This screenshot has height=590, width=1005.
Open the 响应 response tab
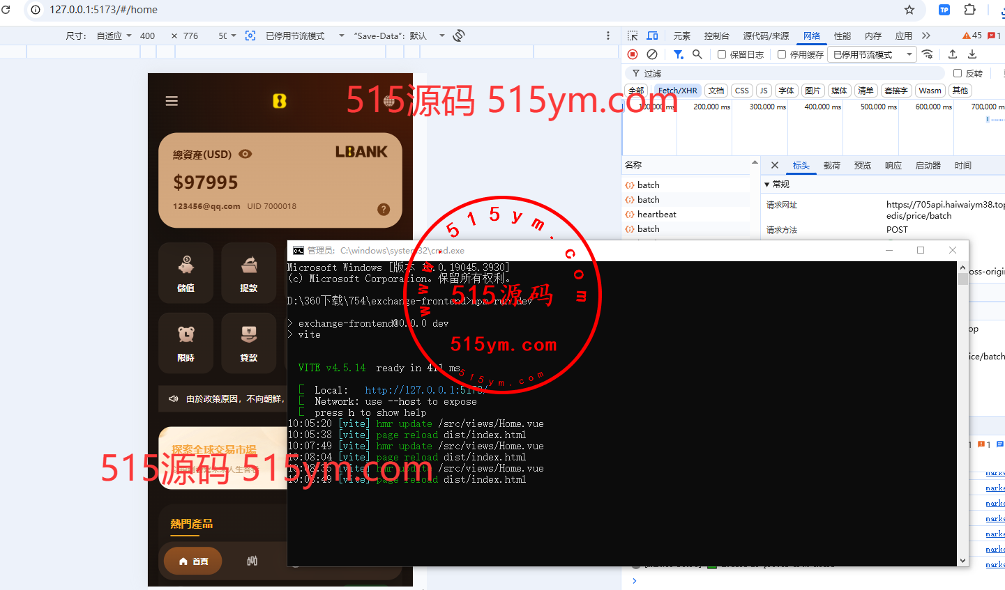pos(893,165)
